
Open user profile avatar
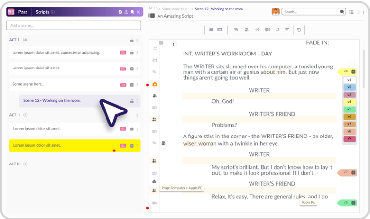[276, 12]
